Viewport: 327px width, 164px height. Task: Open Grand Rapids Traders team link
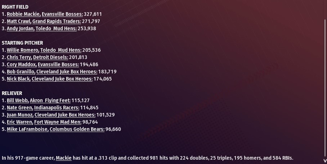(57, 21)
